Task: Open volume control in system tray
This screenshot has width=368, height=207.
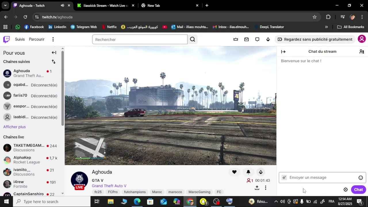Action: tap(283, 202)
